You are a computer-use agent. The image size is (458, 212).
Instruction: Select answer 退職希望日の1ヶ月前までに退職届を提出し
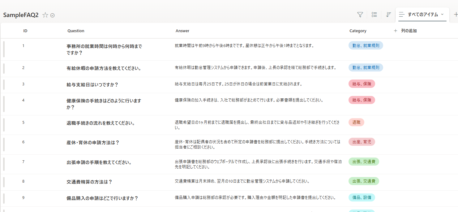[212, 123]
